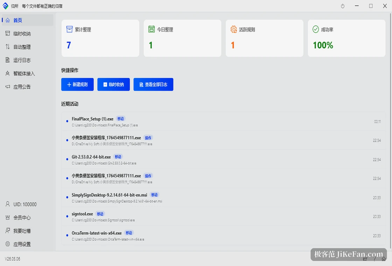The height and width of the screenshot is (266, 392).
Task: Select 智能体接入 in the sidebar
Action: coord(27,73)
